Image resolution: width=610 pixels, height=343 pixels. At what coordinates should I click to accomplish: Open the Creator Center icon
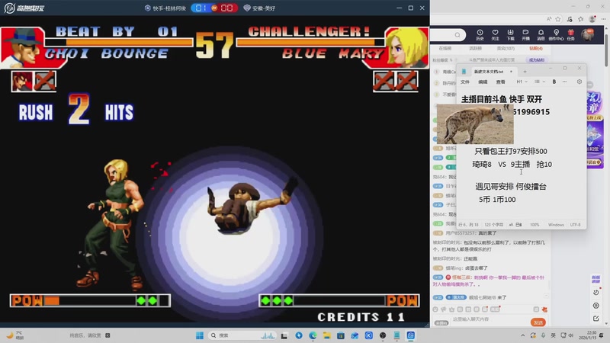(556, 34)
